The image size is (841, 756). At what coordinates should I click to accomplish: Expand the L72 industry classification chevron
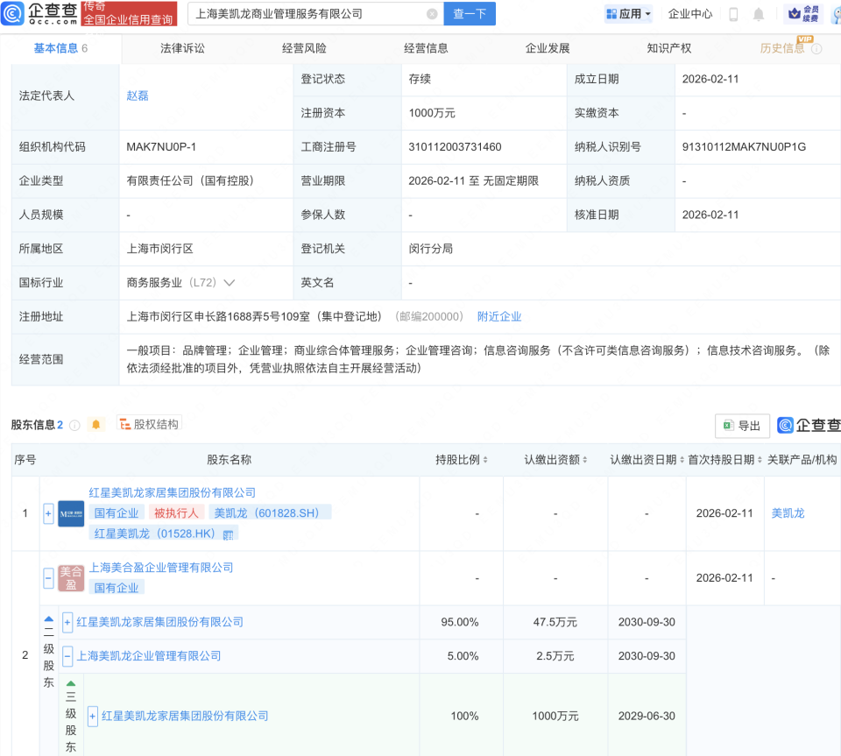coord(228,282)
